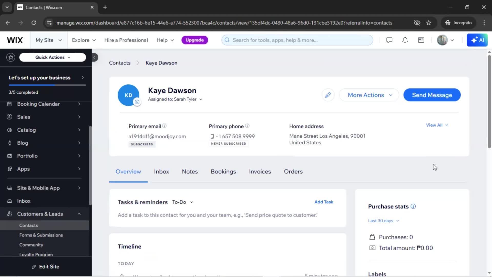Click the Upgrade button
This screenshot has width=492, height=277.
pyautogui.click(x=195, y=40)
